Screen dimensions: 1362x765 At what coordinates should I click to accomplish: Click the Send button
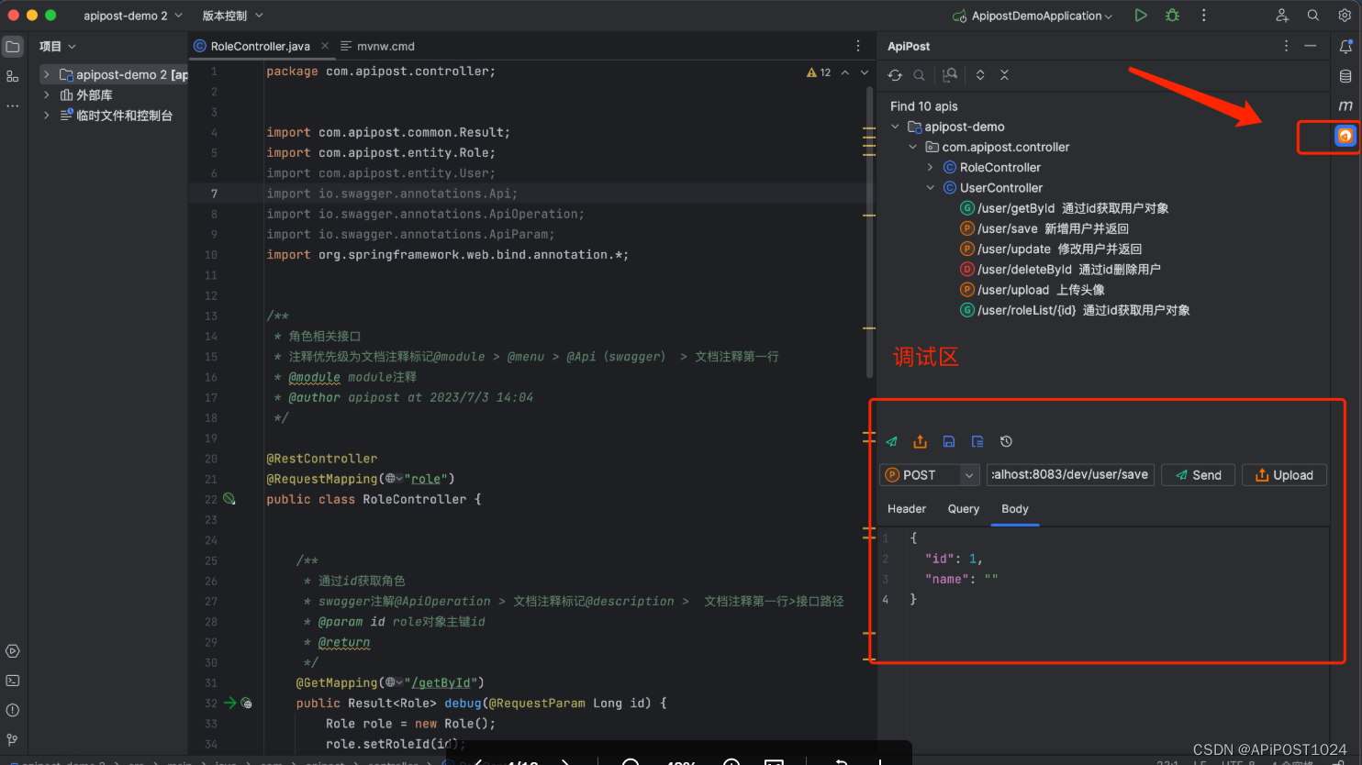[x=1198, y=474]
